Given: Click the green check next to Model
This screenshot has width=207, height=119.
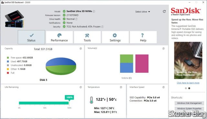Looking at the screenshot, I should pyautogui.click(x=64, y=11).
